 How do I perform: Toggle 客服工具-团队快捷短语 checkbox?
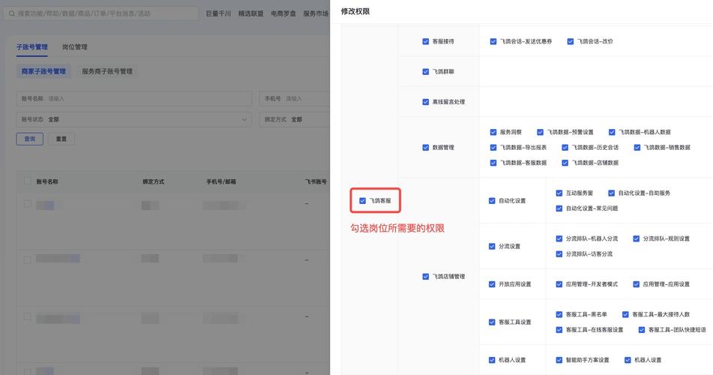tap(642, 330)
